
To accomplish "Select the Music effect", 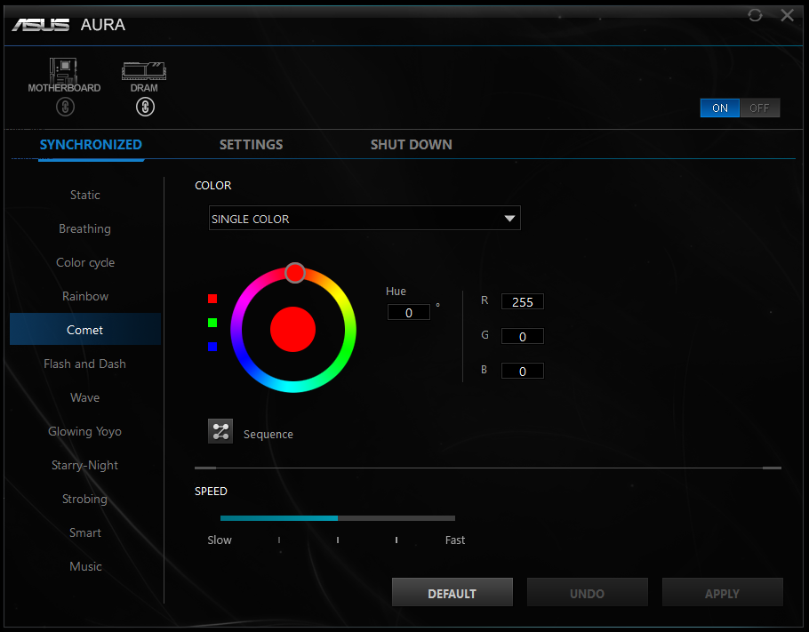I will [85, 566].
